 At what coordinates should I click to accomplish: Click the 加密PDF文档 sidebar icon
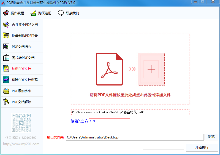point(6,69)
